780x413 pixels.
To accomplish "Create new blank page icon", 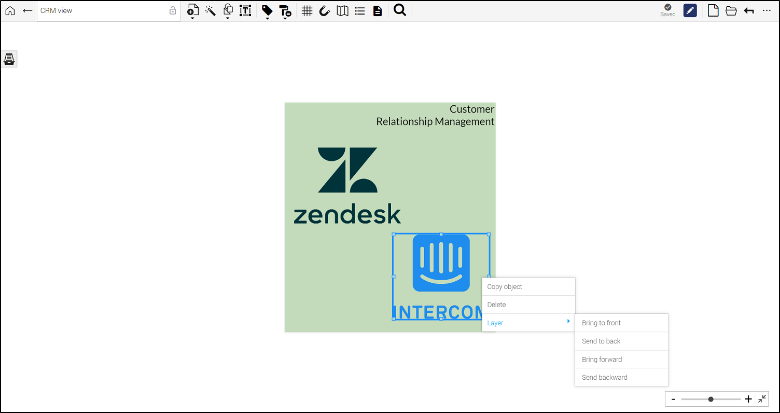I will point(713,10).
